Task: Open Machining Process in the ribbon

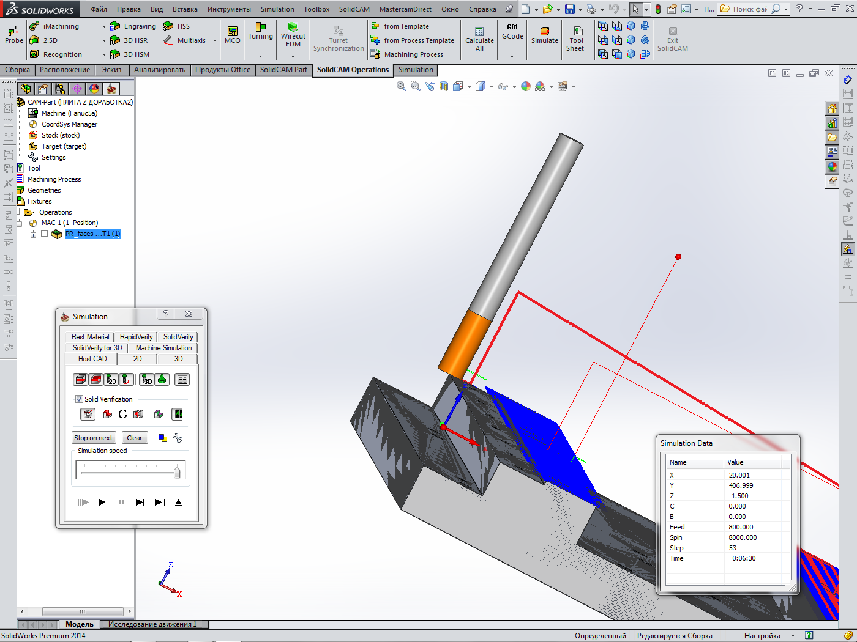Action: coord(407,54)
